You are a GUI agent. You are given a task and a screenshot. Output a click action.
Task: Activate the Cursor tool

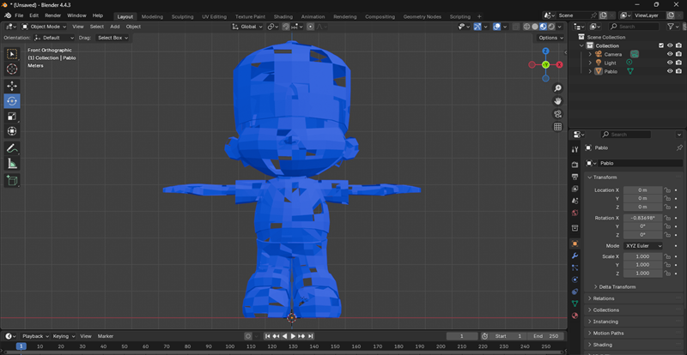coord(12,69)
